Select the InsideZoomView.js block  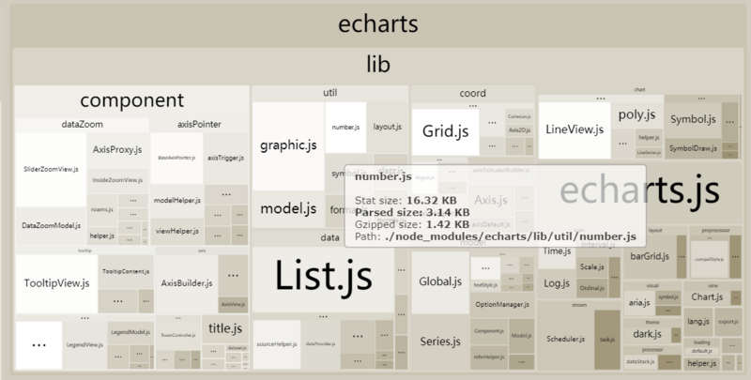[x=117, y=180]
